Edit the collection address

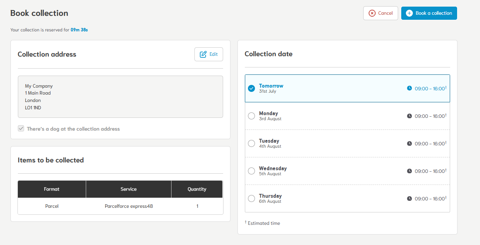click(x=209, y=54)
